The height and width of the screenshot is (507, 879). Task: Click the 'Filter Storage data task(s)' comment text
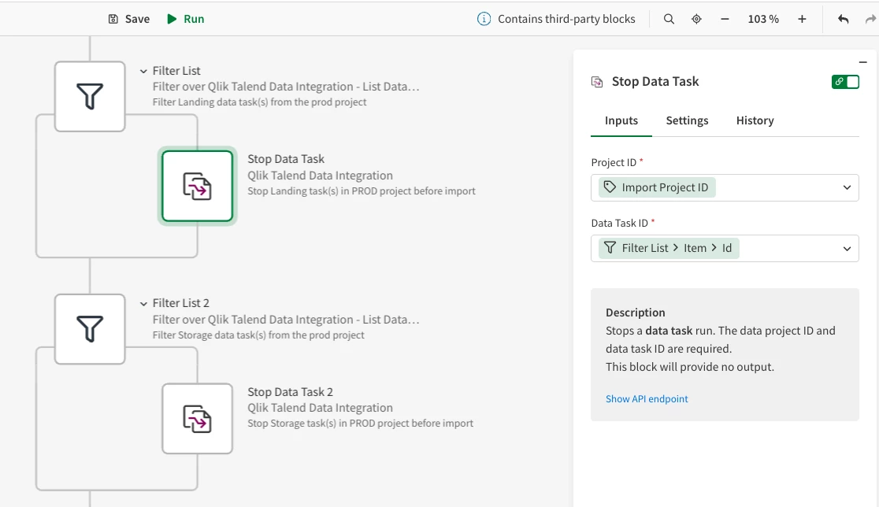(258, 335)
